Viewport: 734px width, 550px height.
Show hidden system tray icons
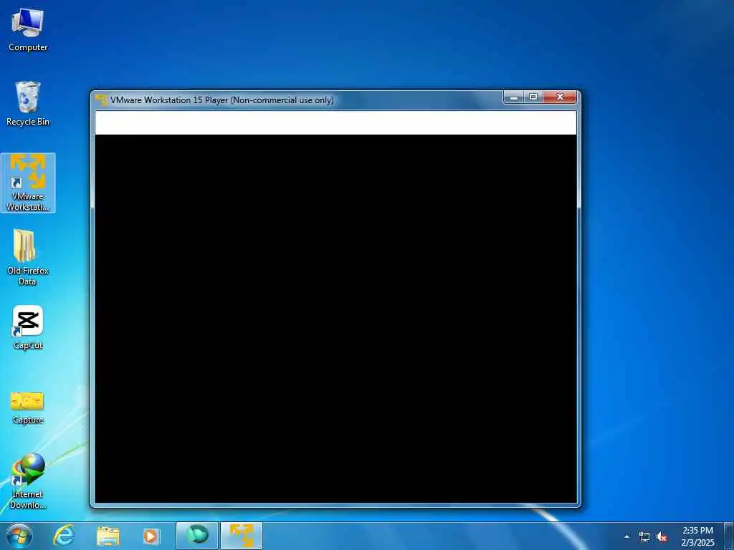tap(626, 536)
